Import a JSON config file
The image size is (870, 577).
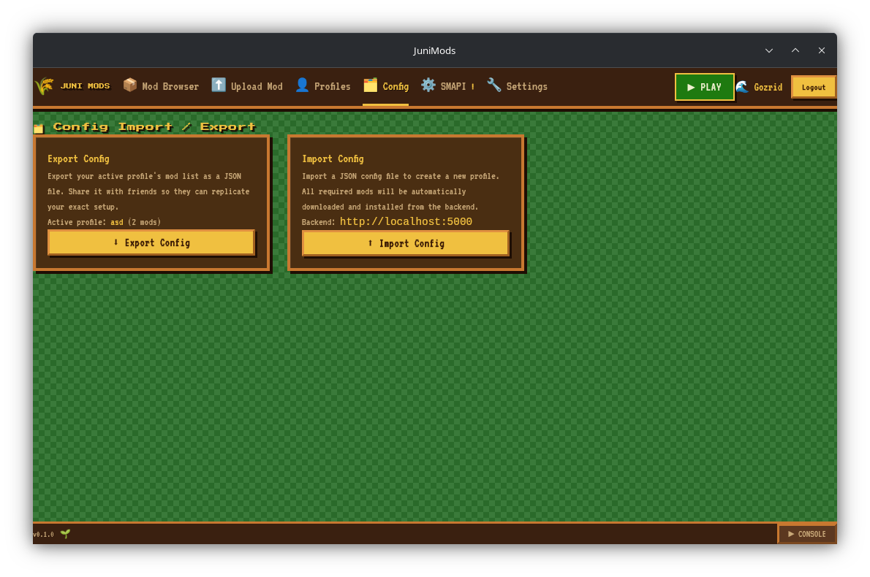pos(406,243)
